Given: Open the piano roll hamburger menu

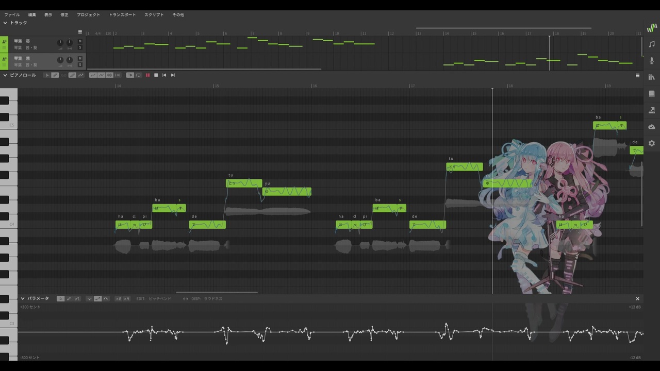Looking at the screenshot, I should click(637, 75).
